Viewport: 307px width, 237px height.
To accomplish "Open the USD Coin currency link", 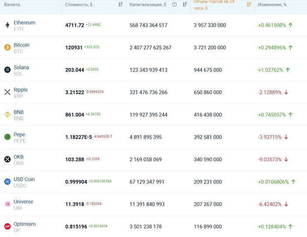I will tap(24, 179).
